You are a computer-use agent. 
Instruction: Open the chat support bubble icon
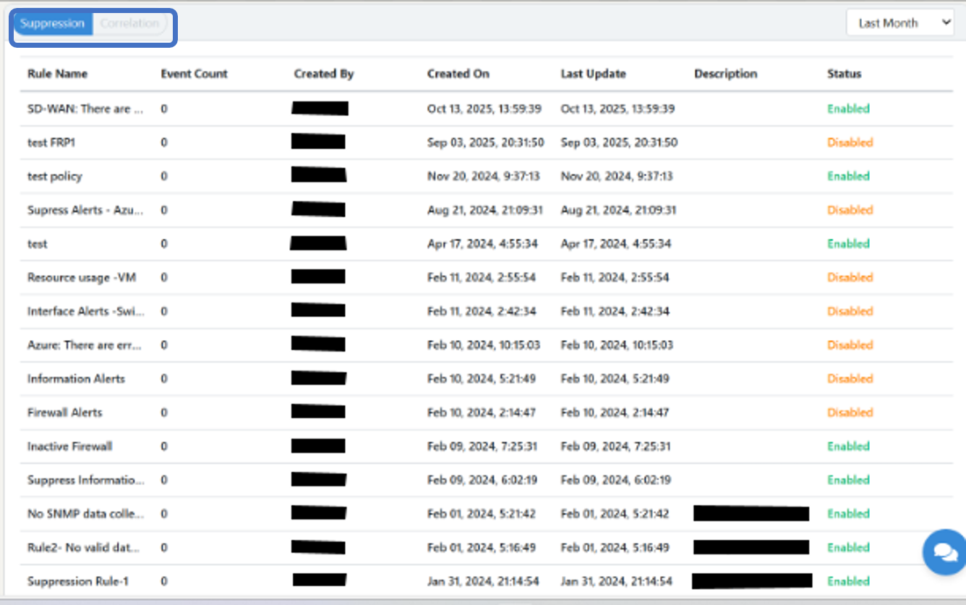944,551
